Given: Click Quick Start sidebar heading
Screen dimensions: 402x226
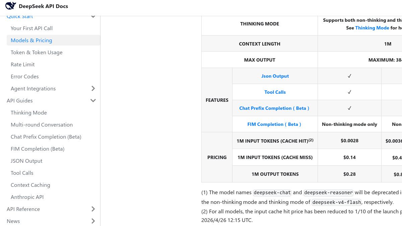Looking at the screenshot, I should [x=20, y=17].
